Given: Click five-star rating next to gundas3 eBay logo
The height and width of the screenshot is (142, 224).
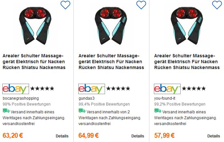Looking at the screenshot, I should 118,89.
